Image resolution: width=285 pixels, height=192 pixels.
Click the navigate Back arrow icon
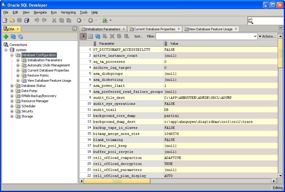click(79, 20)
